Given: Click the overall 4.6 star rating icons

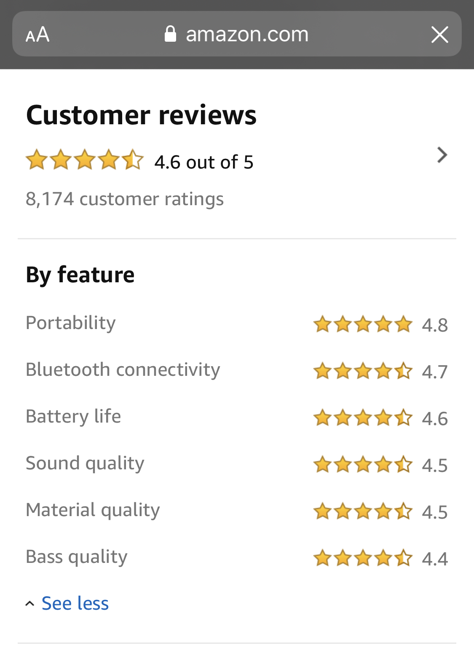Looking at the screenshot, I should [85, 161].
